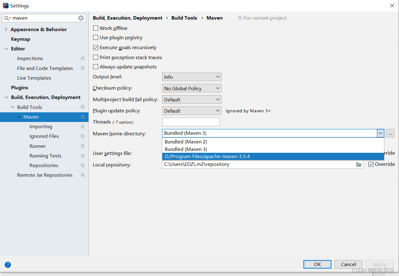Click the project icon beside File and Code Templates

click(x=83, y=68)
